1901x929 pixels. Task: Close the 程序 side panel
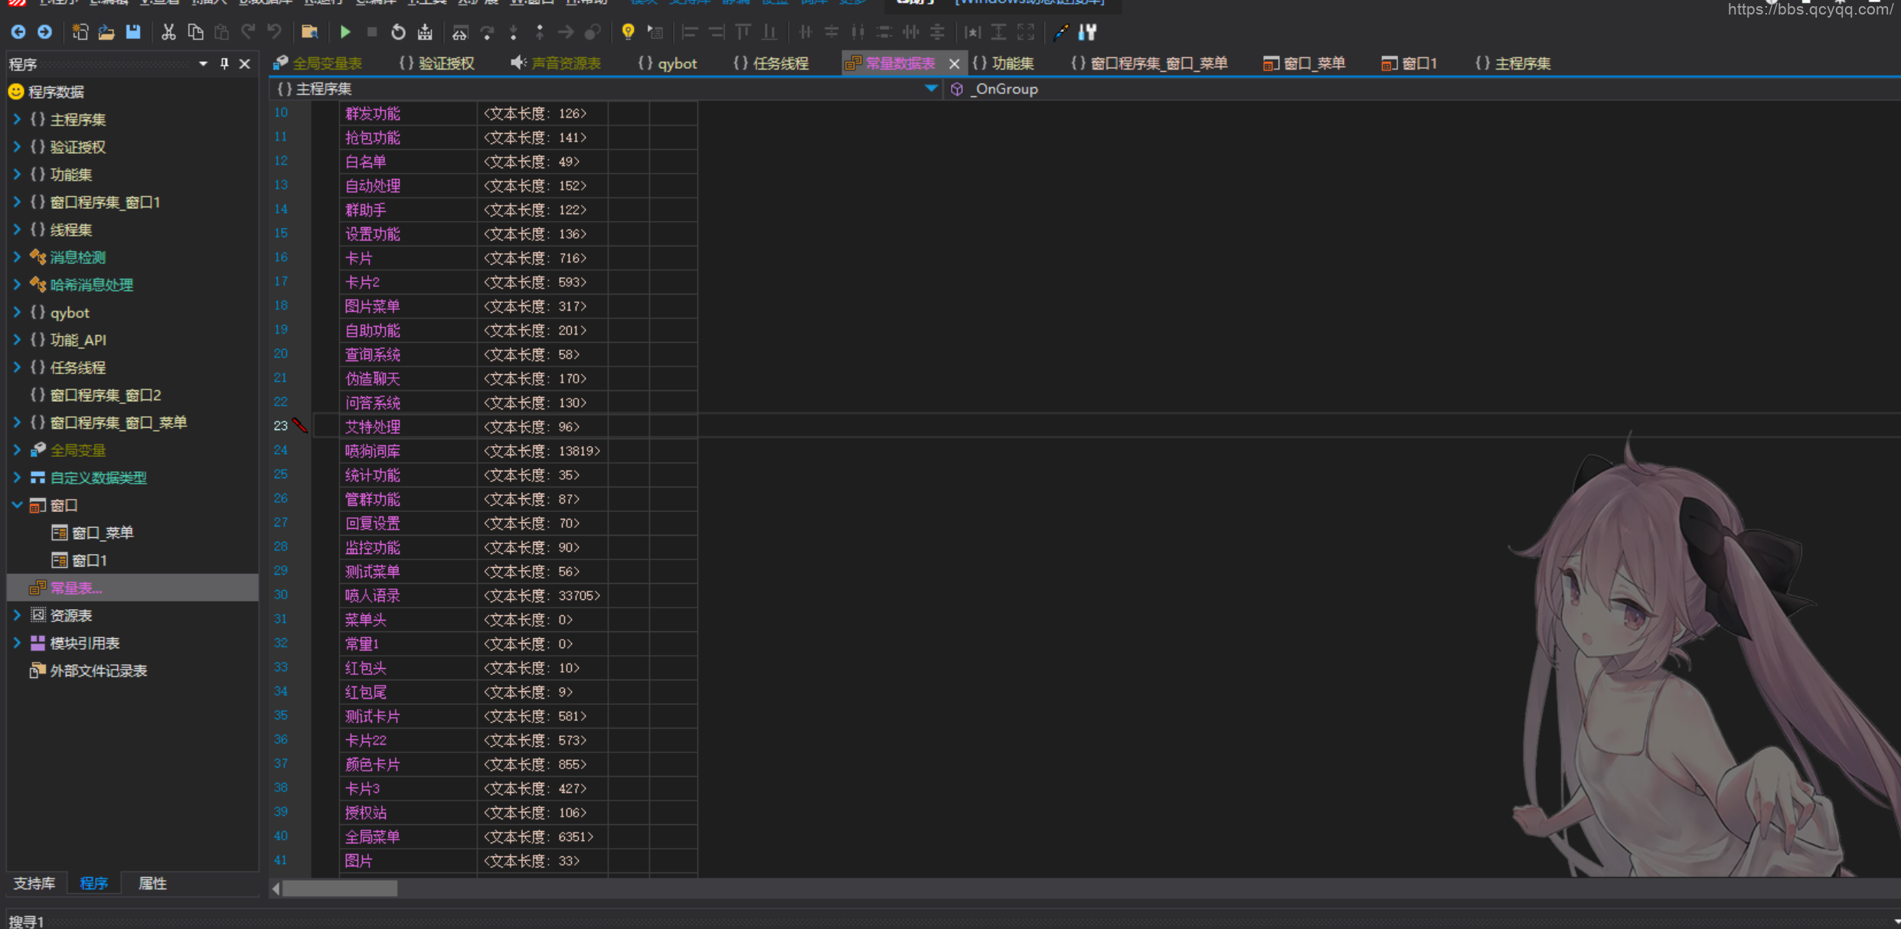(245, 64)
